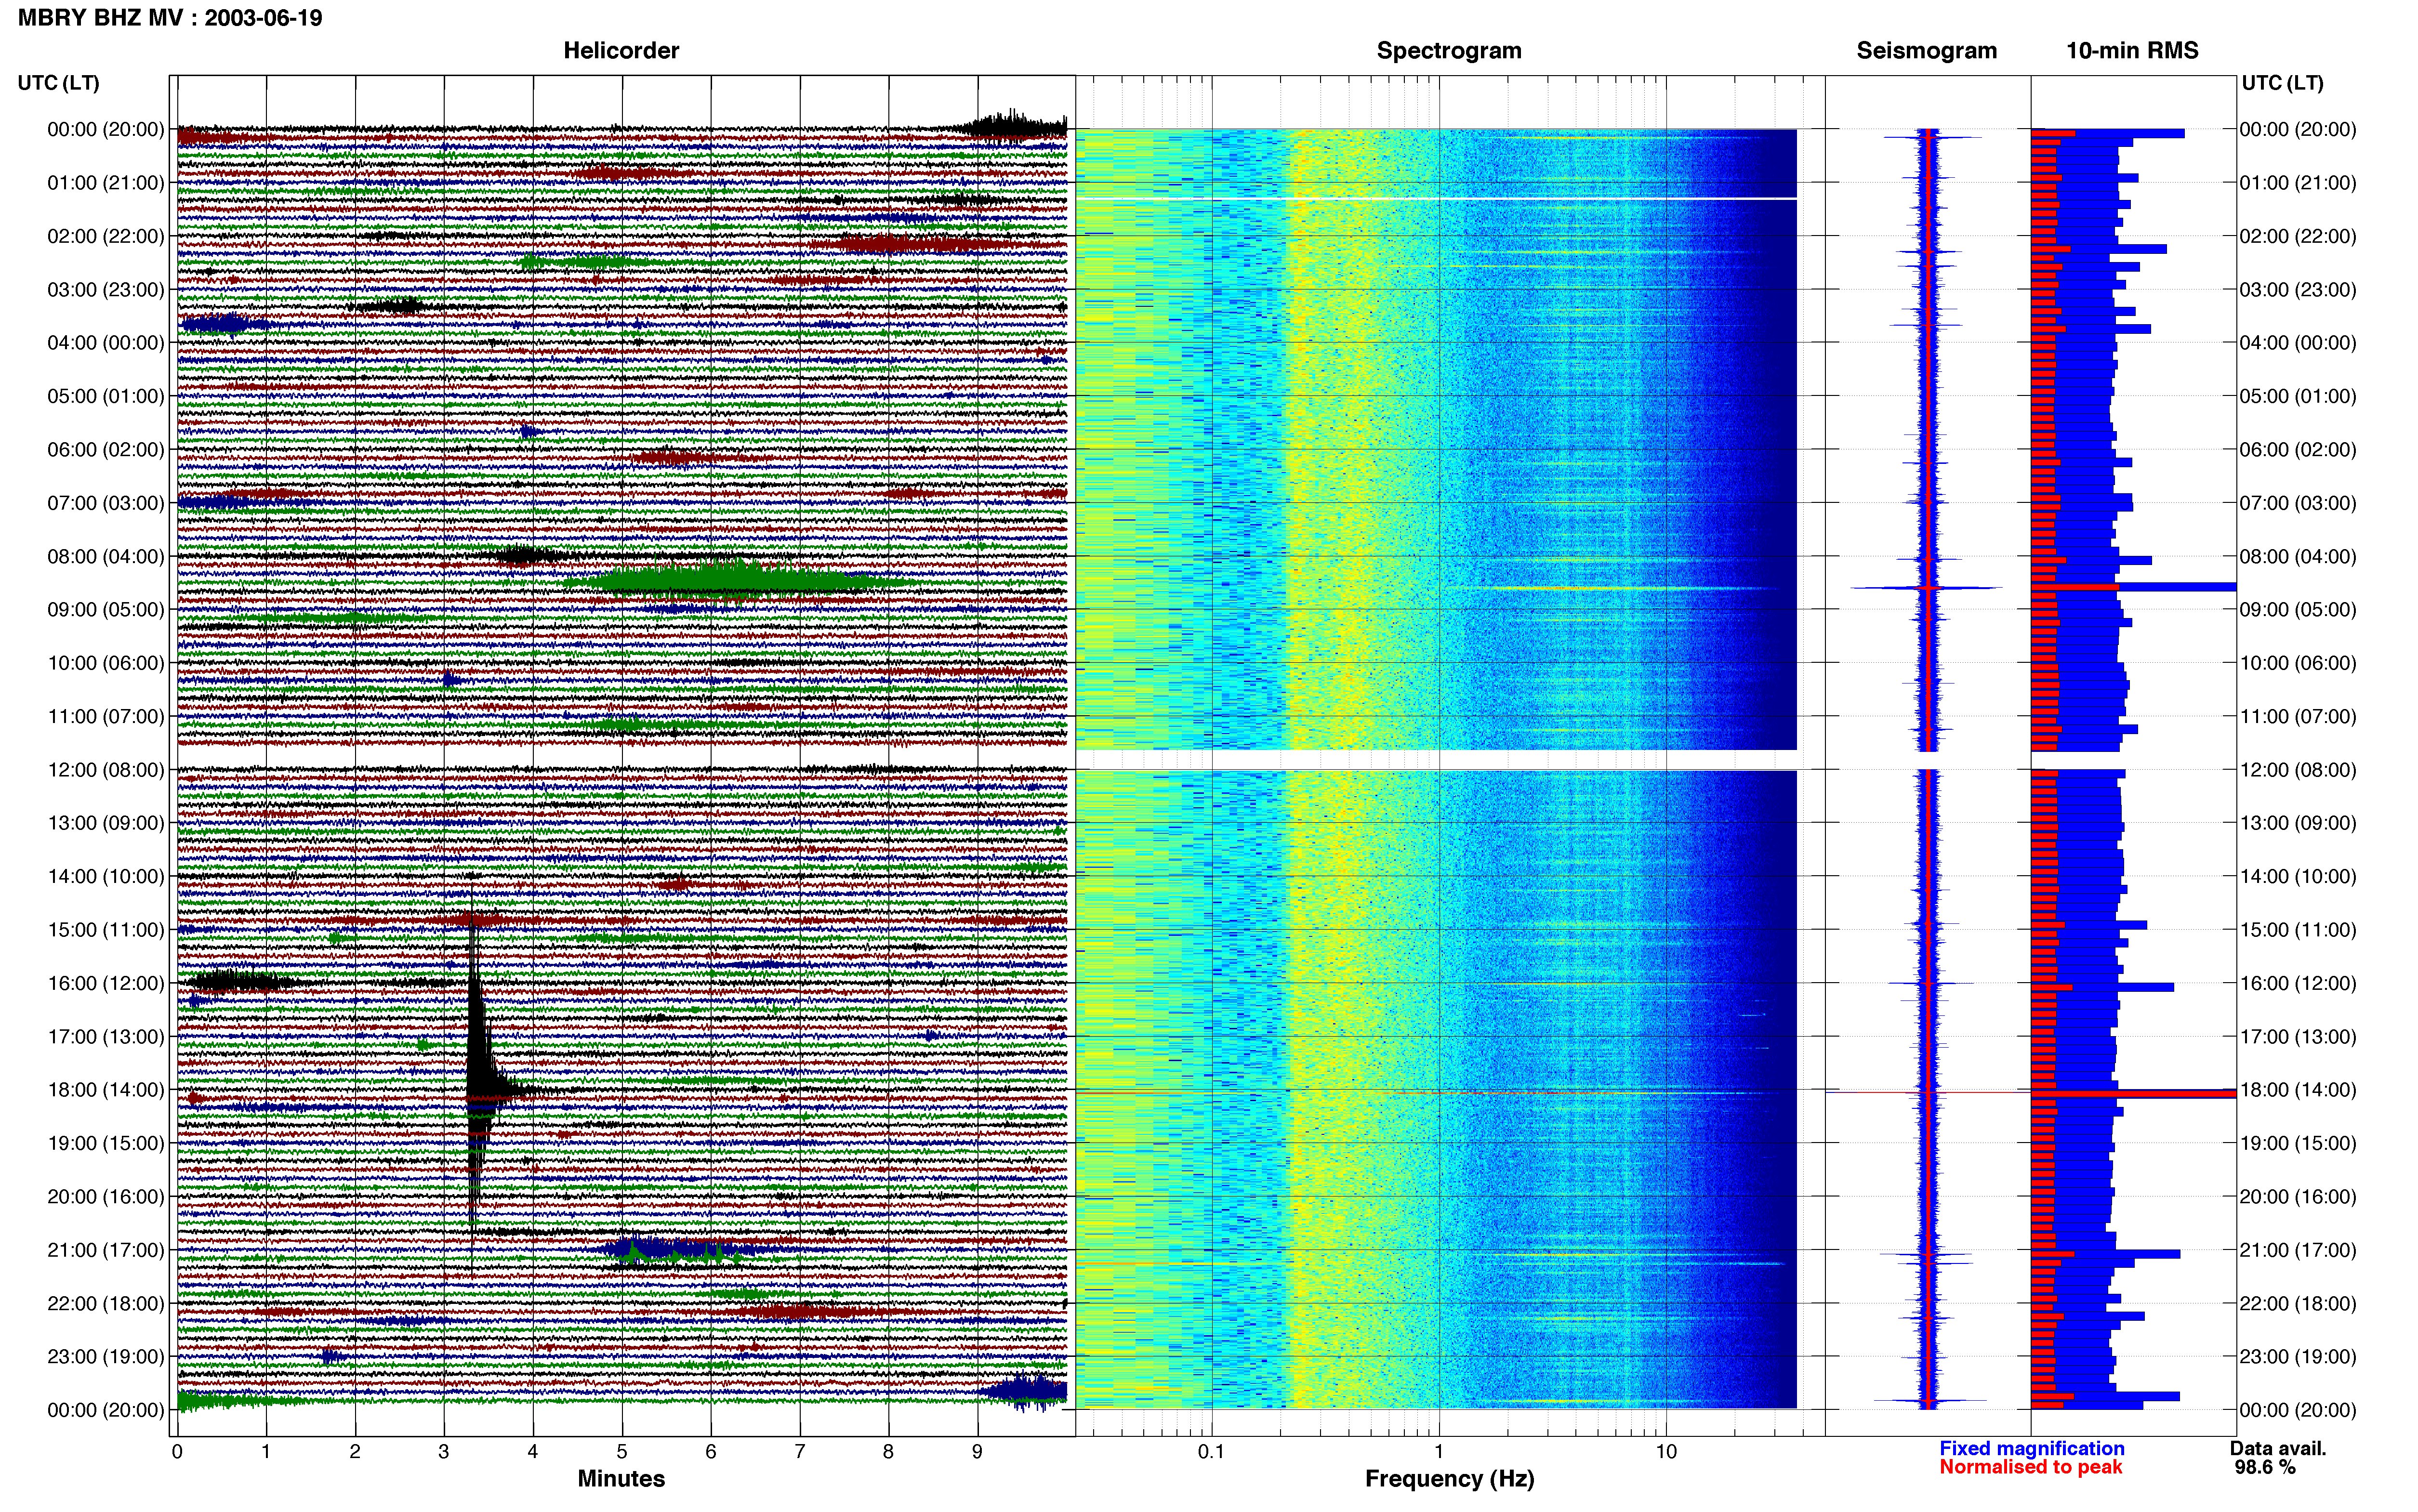Click the Spectrogram panel heading
Image resolution: width=2418 pixels, height=1512 pixels.
click(1449, 51)
